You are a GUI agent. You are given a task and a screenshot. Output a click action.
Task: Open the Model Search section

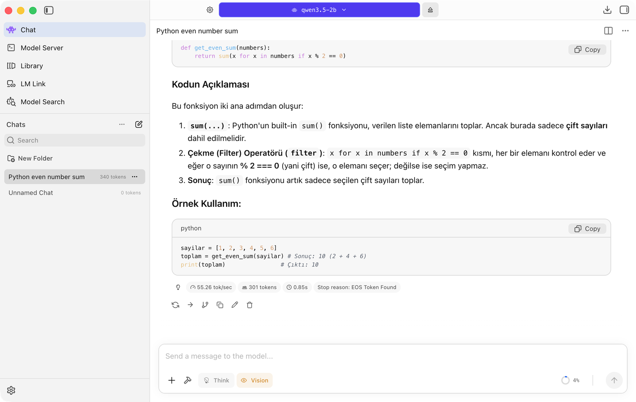pos(75,102)
